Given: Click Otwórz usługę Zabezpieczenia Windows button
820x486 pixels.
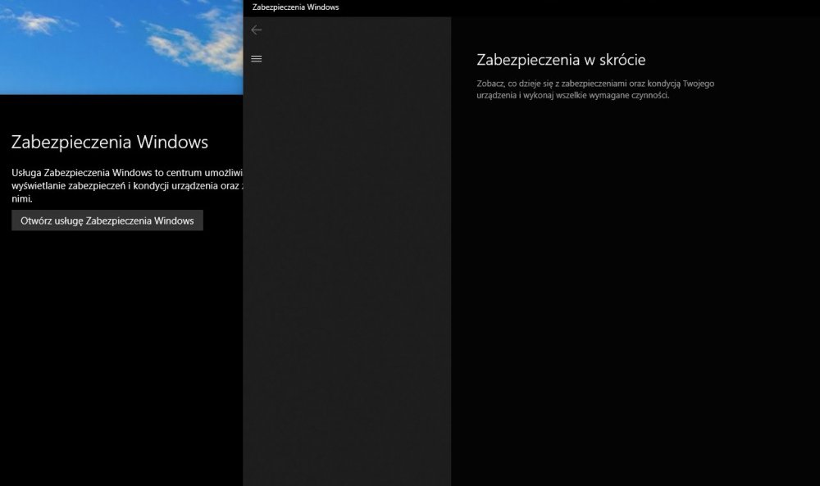Looking at the screenshot, I should (107, 220).
